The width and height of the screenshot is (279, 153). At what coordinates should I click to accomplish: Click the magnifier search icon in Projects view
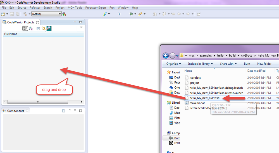(49, 28)
